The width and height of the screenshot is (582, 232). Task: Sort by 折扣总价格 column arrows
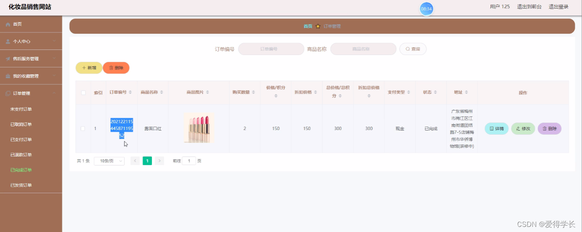pyautogui.click(x=369, y=96)
